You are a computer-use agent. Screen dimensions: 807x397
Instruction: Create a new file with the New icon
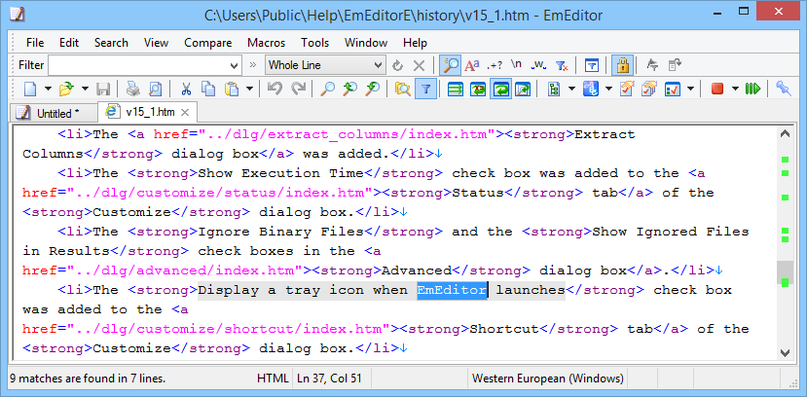(x=30, y=89)
